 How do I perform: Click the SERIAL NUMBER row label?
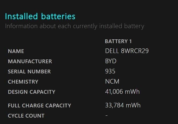(x=29, y=72)
